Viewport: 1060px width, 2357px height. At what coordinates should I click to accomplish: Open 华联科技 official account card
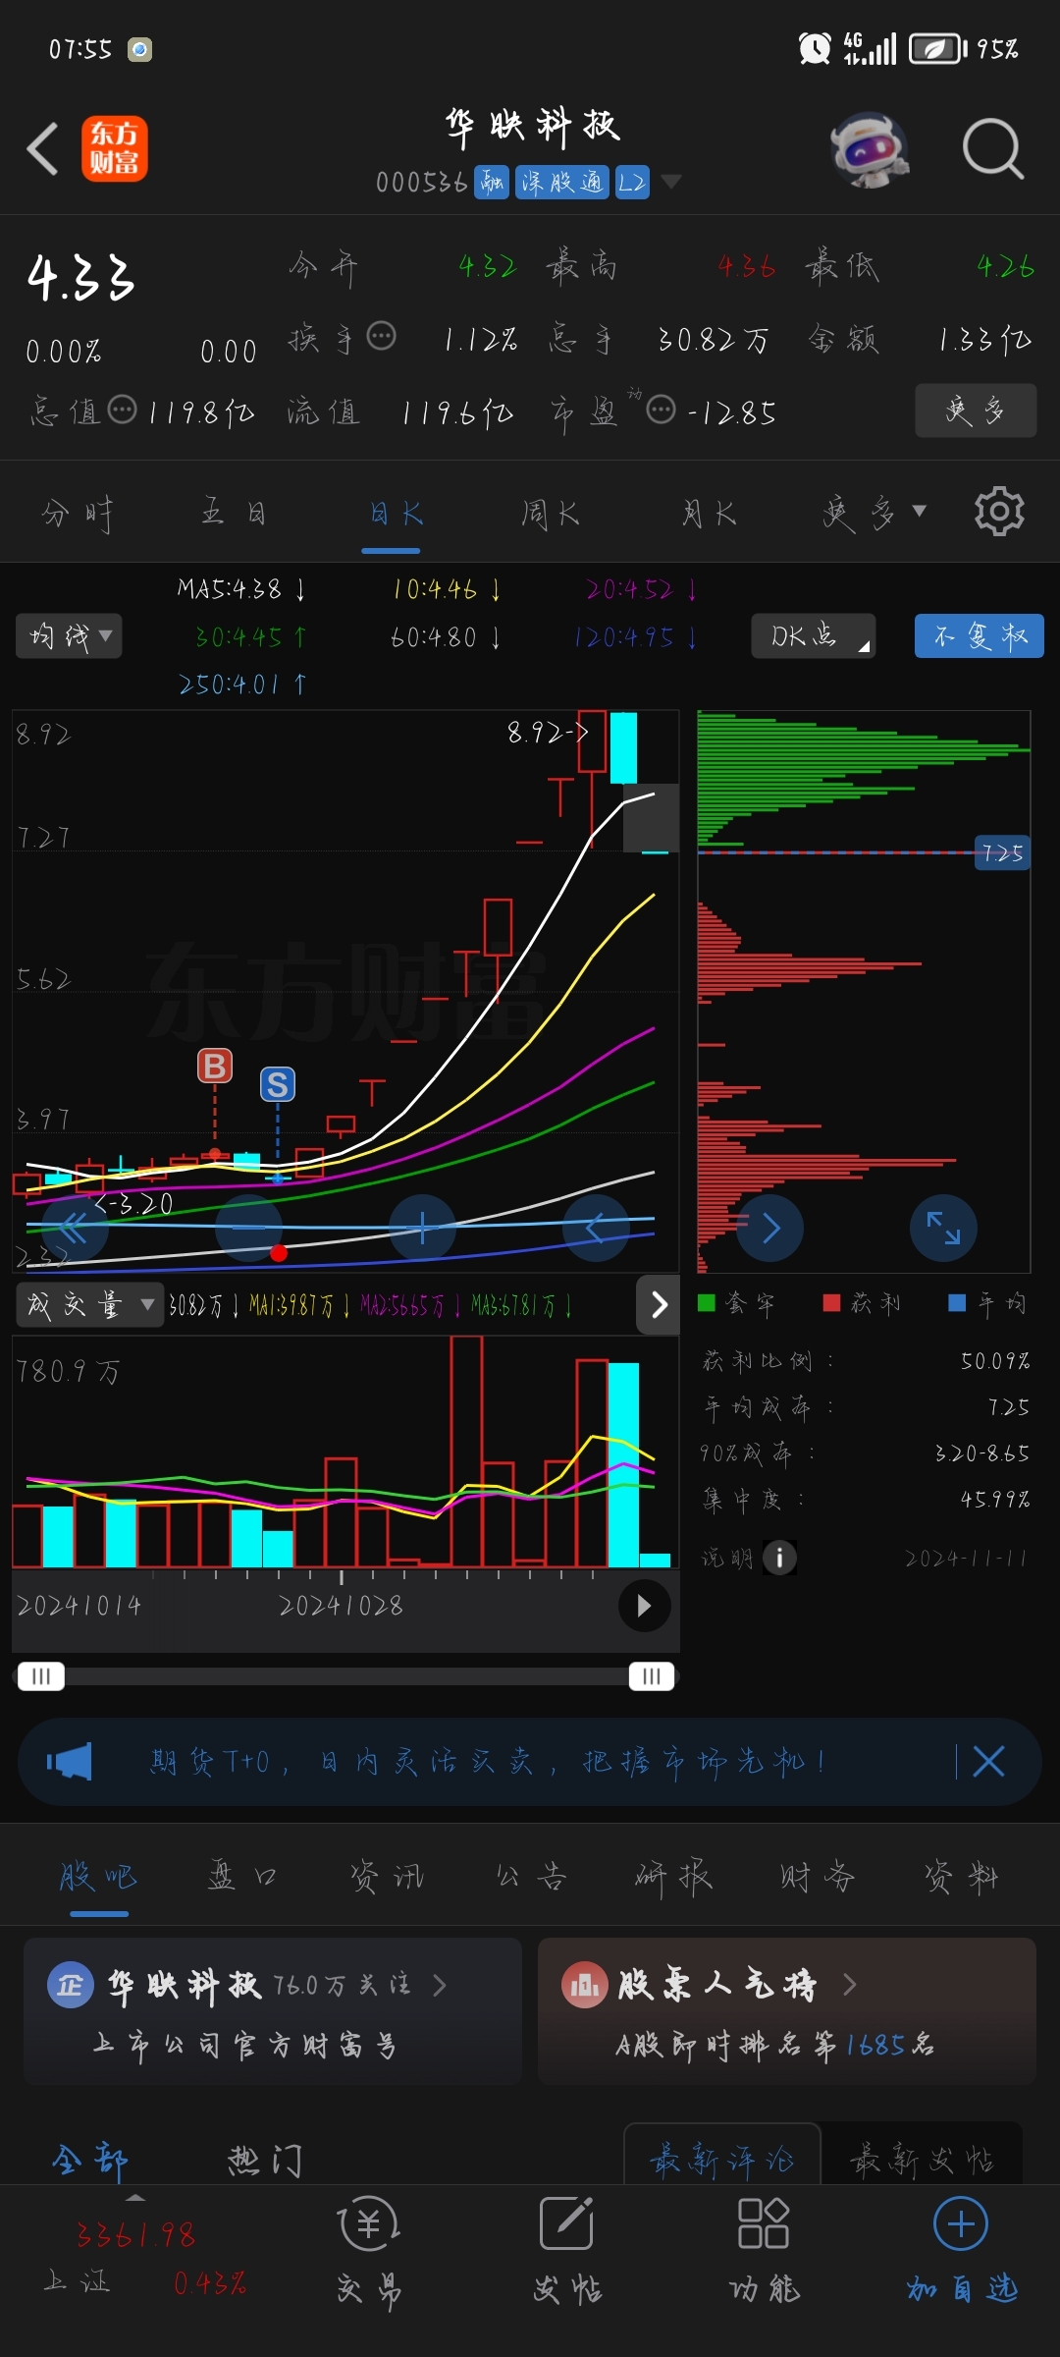[273, 2011]
